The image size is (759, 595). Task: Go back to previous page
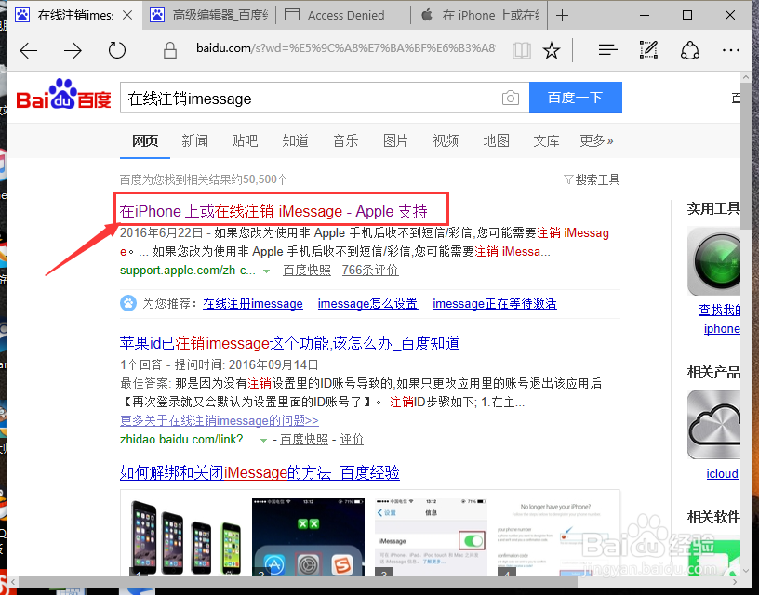coord(29,50)
